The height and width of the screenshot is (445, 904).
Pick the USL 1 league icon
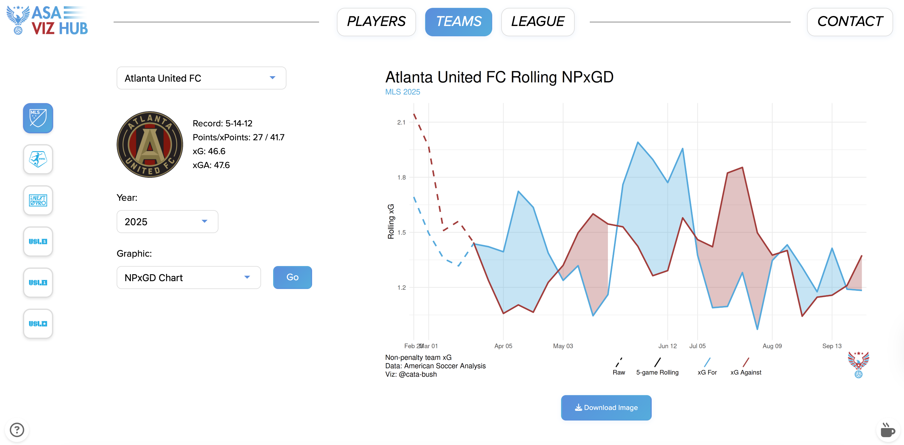(x=38, y=282)
